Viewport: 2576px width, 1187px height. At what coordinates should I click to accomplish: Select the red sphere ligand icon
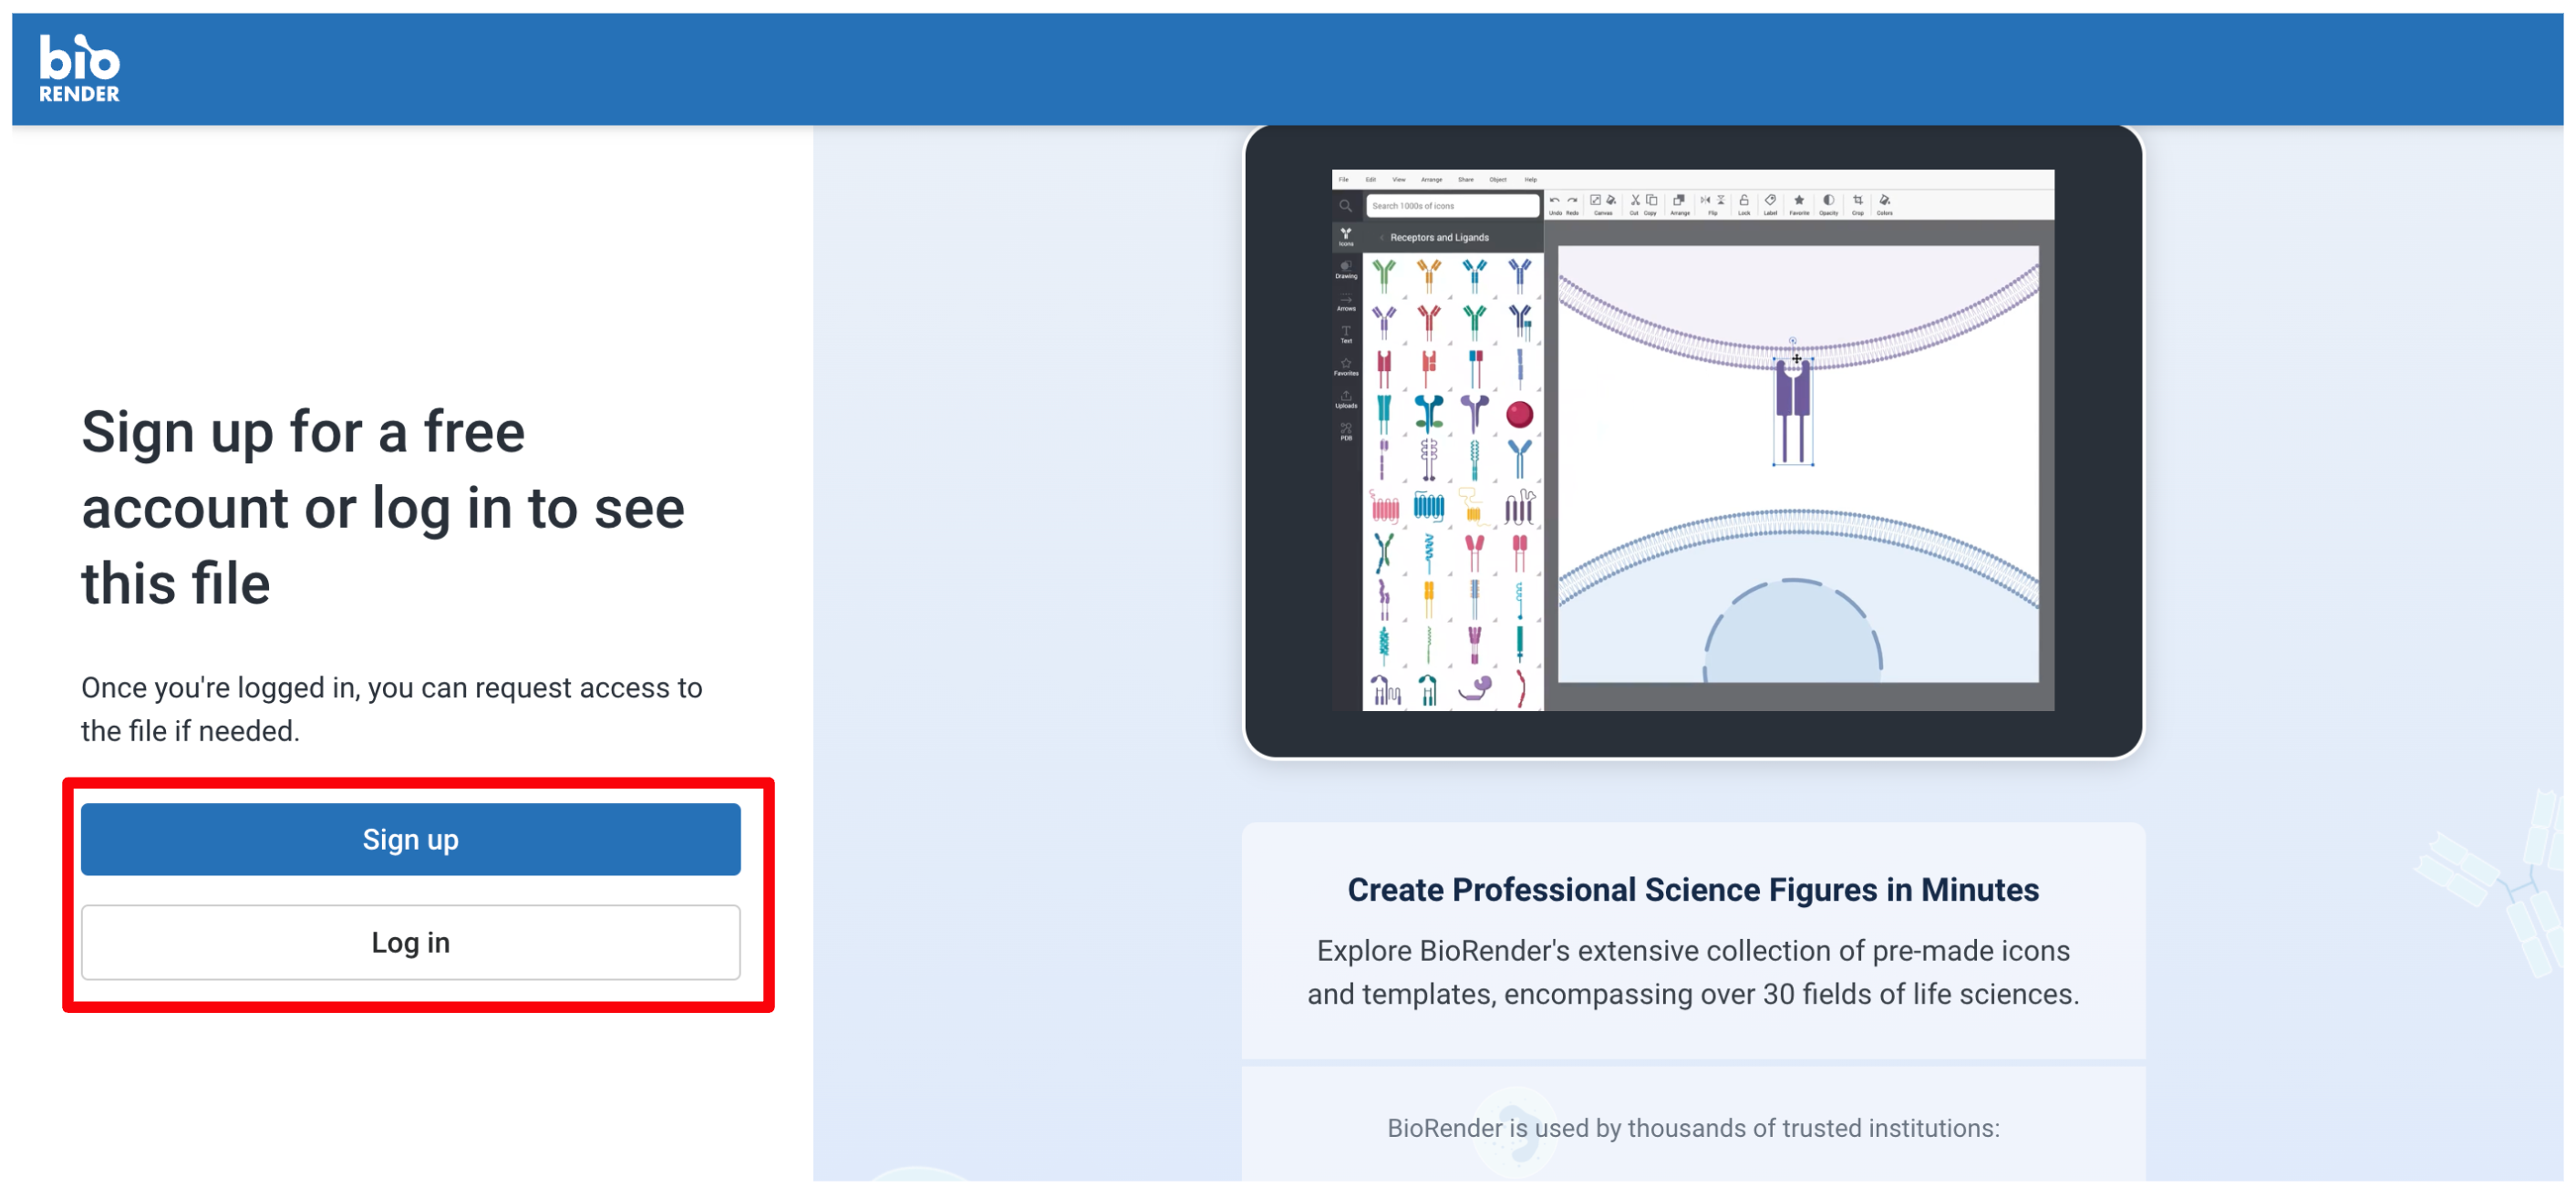point(1519,414)
